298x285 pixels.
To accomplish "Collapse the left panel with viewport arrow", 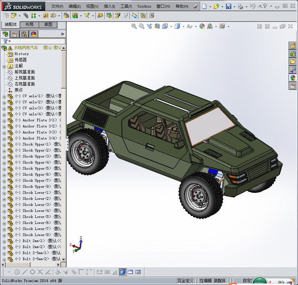I will point(259,26).
